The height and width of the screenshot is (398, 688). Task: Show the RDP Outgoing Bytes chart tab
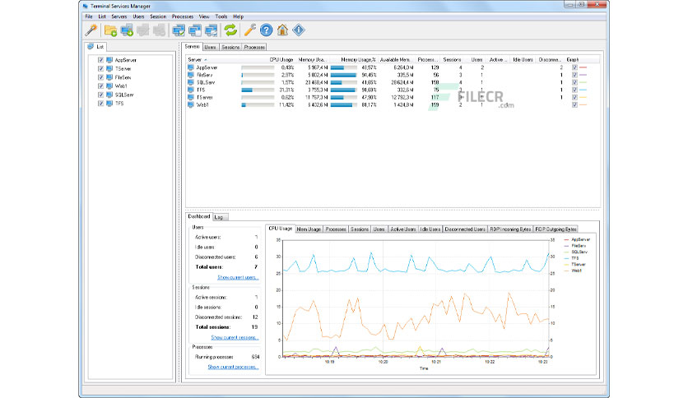[x=556, y=229]
